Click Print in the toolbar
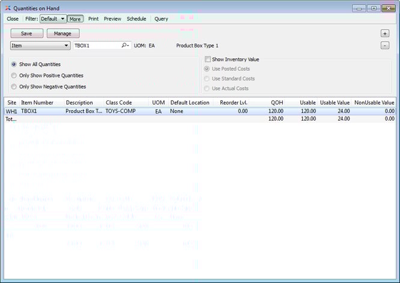This screenshot has height=283, width=400. pos(93,19)
